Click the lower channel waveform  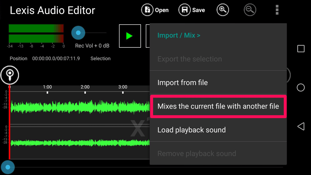[80, 143]
